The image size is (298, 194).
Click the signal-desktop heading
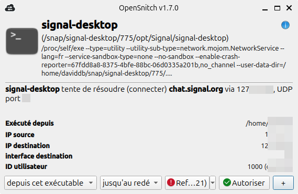tap(80, 25)
